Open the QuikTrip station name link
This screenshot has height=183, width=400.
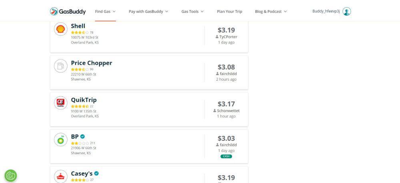click(x=84, y=100)
